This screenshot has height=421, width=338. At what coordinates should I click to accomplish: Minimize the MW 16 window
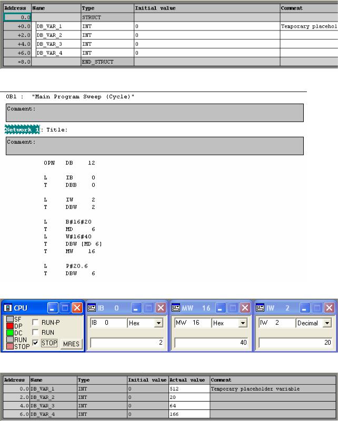[x=221, y=308]
